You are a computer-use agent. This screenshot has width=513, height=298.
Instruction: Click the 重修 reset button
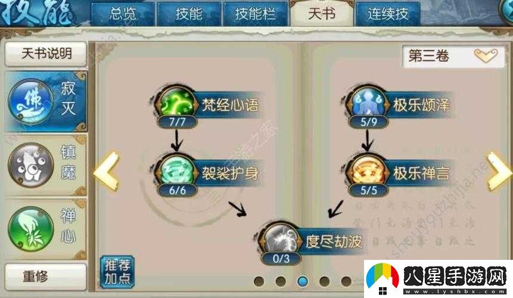46,277
